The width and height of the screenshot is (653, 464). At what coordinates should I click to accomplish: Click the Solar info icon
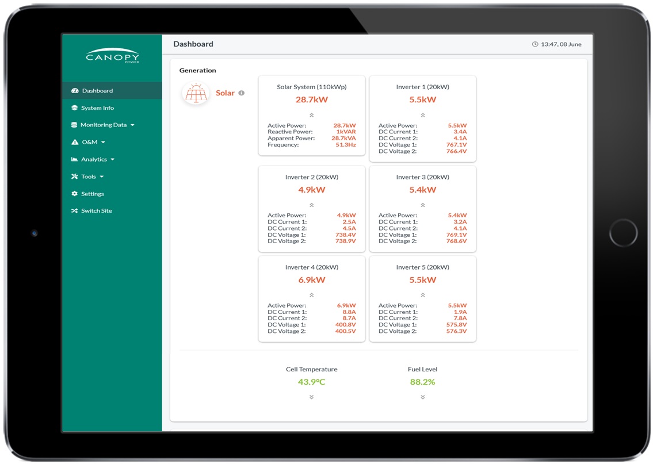[x=242, y=93]
